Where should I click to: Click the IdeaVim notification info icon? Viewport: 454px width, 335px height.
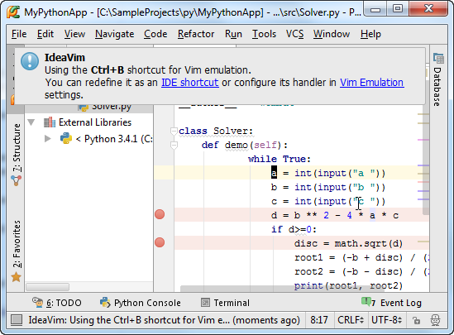tap(30, 61)
